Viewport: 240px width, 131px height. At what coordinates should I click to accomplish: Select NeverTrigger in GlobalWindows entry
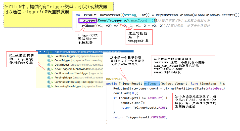coord(73,69)
